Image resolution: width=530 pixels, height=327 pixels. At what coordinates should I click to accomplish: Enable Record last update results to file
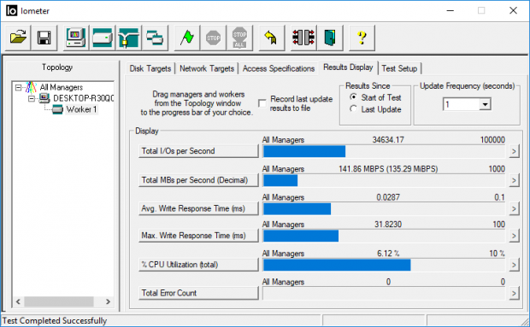click(x=262, y=103)
